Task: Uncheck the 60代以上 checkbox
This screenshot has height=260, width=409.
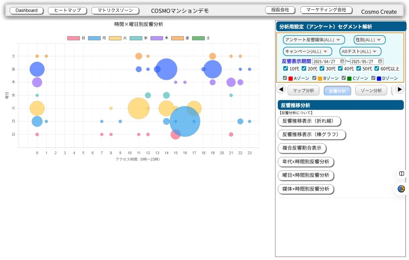Action: pyautogui.click(x=377, y=69)
